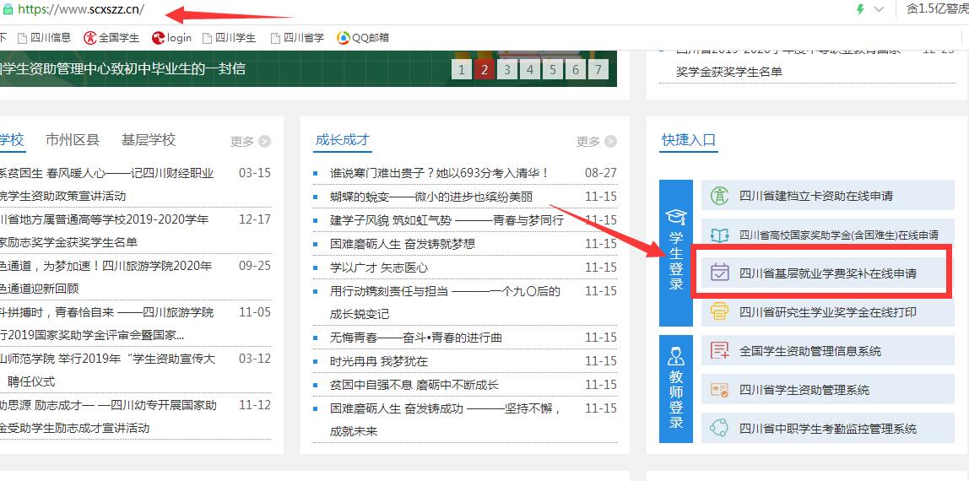Click the 基层就业学费奖补 calendar icon

click(x=719, y=273)
